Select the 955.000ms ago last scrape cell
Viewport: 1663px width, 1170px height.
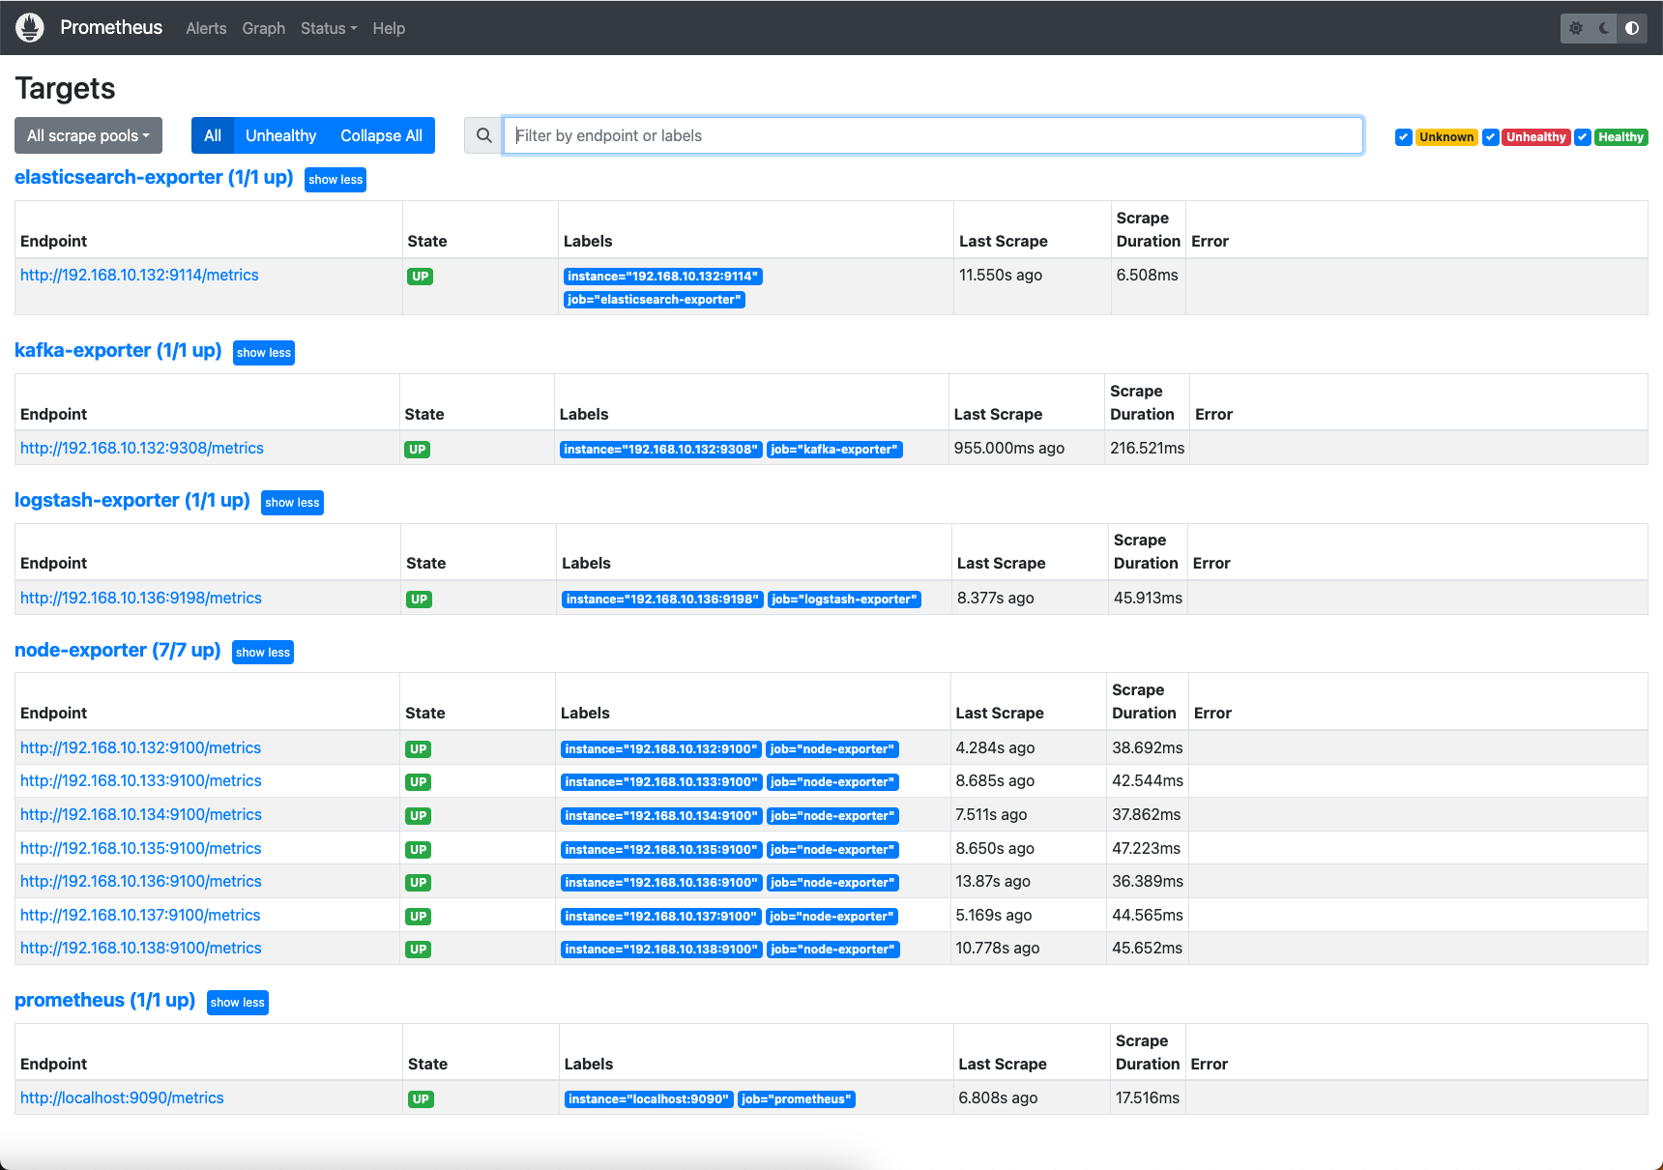tap(1027, 449)
